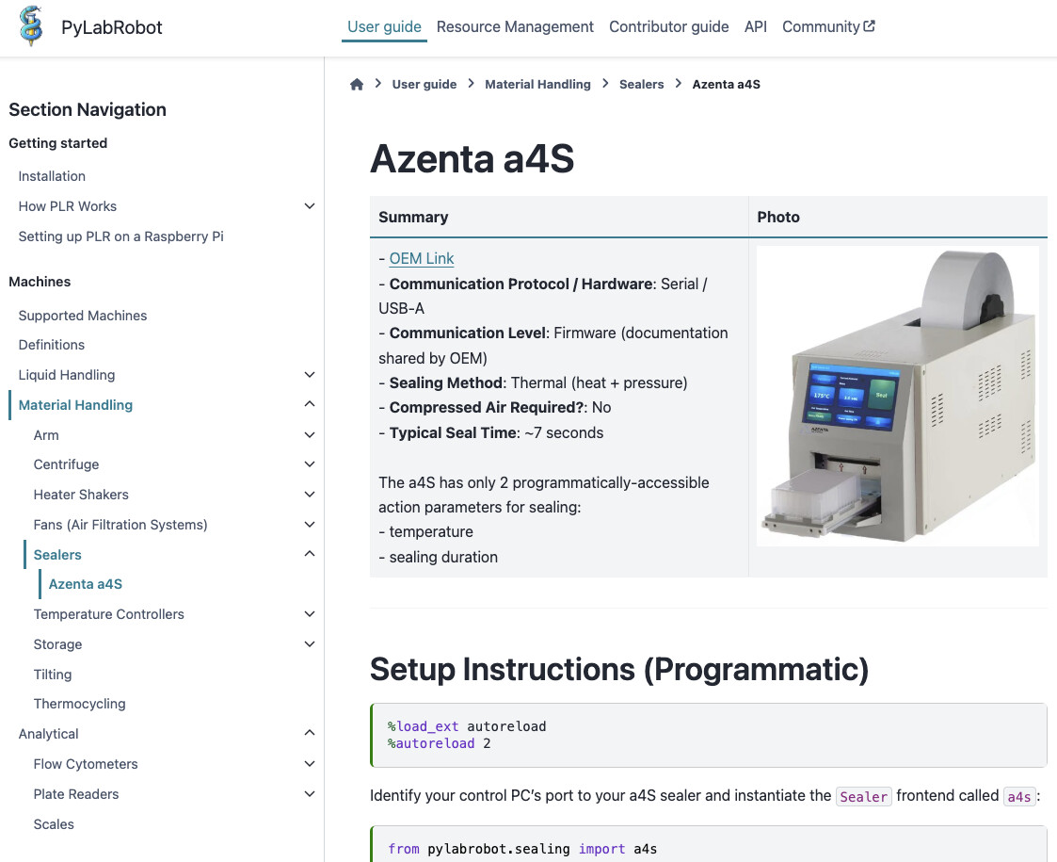Viewport: 1057px width, 862px height.
Task: Open the Contributor guide tab
Action: pos(668,26)
